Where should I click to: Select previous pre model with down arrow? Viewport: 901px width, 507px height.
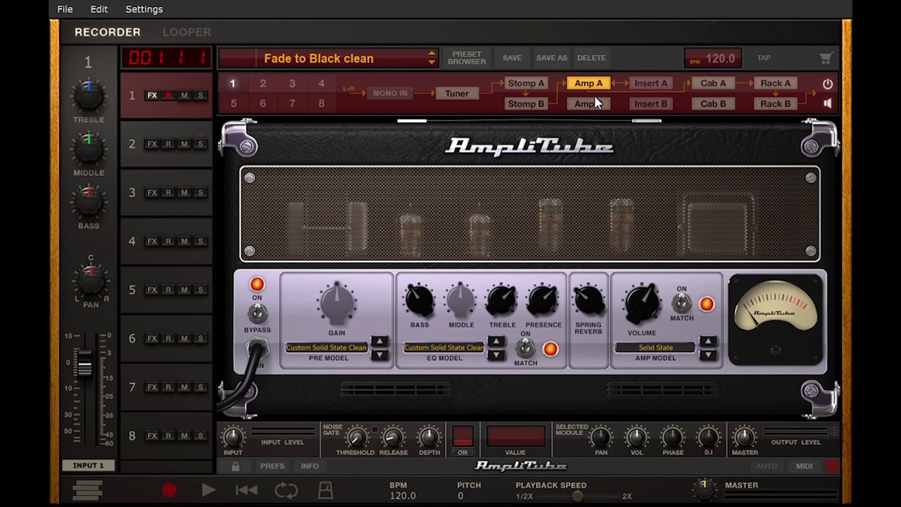379,355
